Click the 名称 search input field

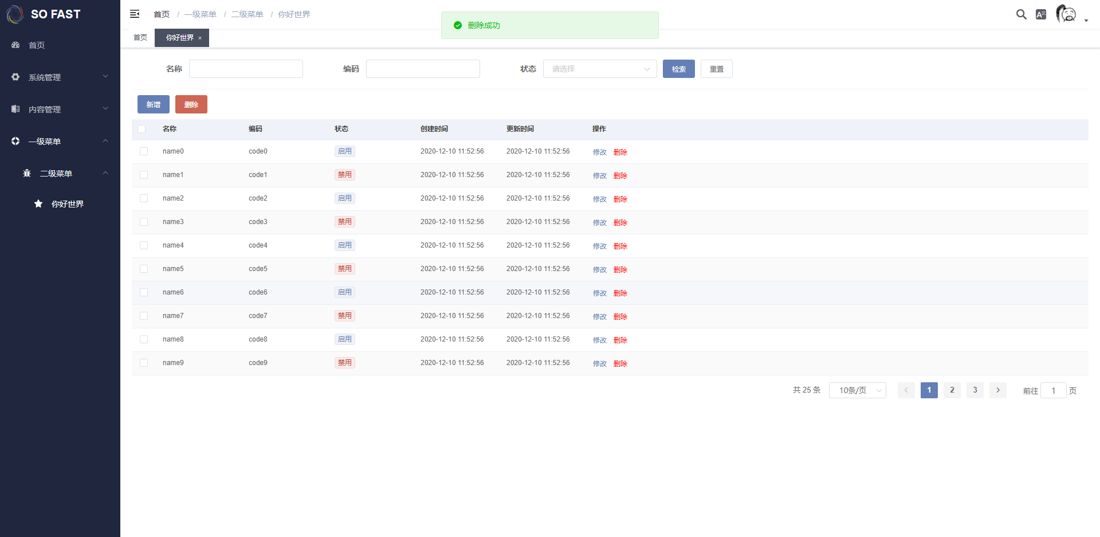[x=246, y=69]
